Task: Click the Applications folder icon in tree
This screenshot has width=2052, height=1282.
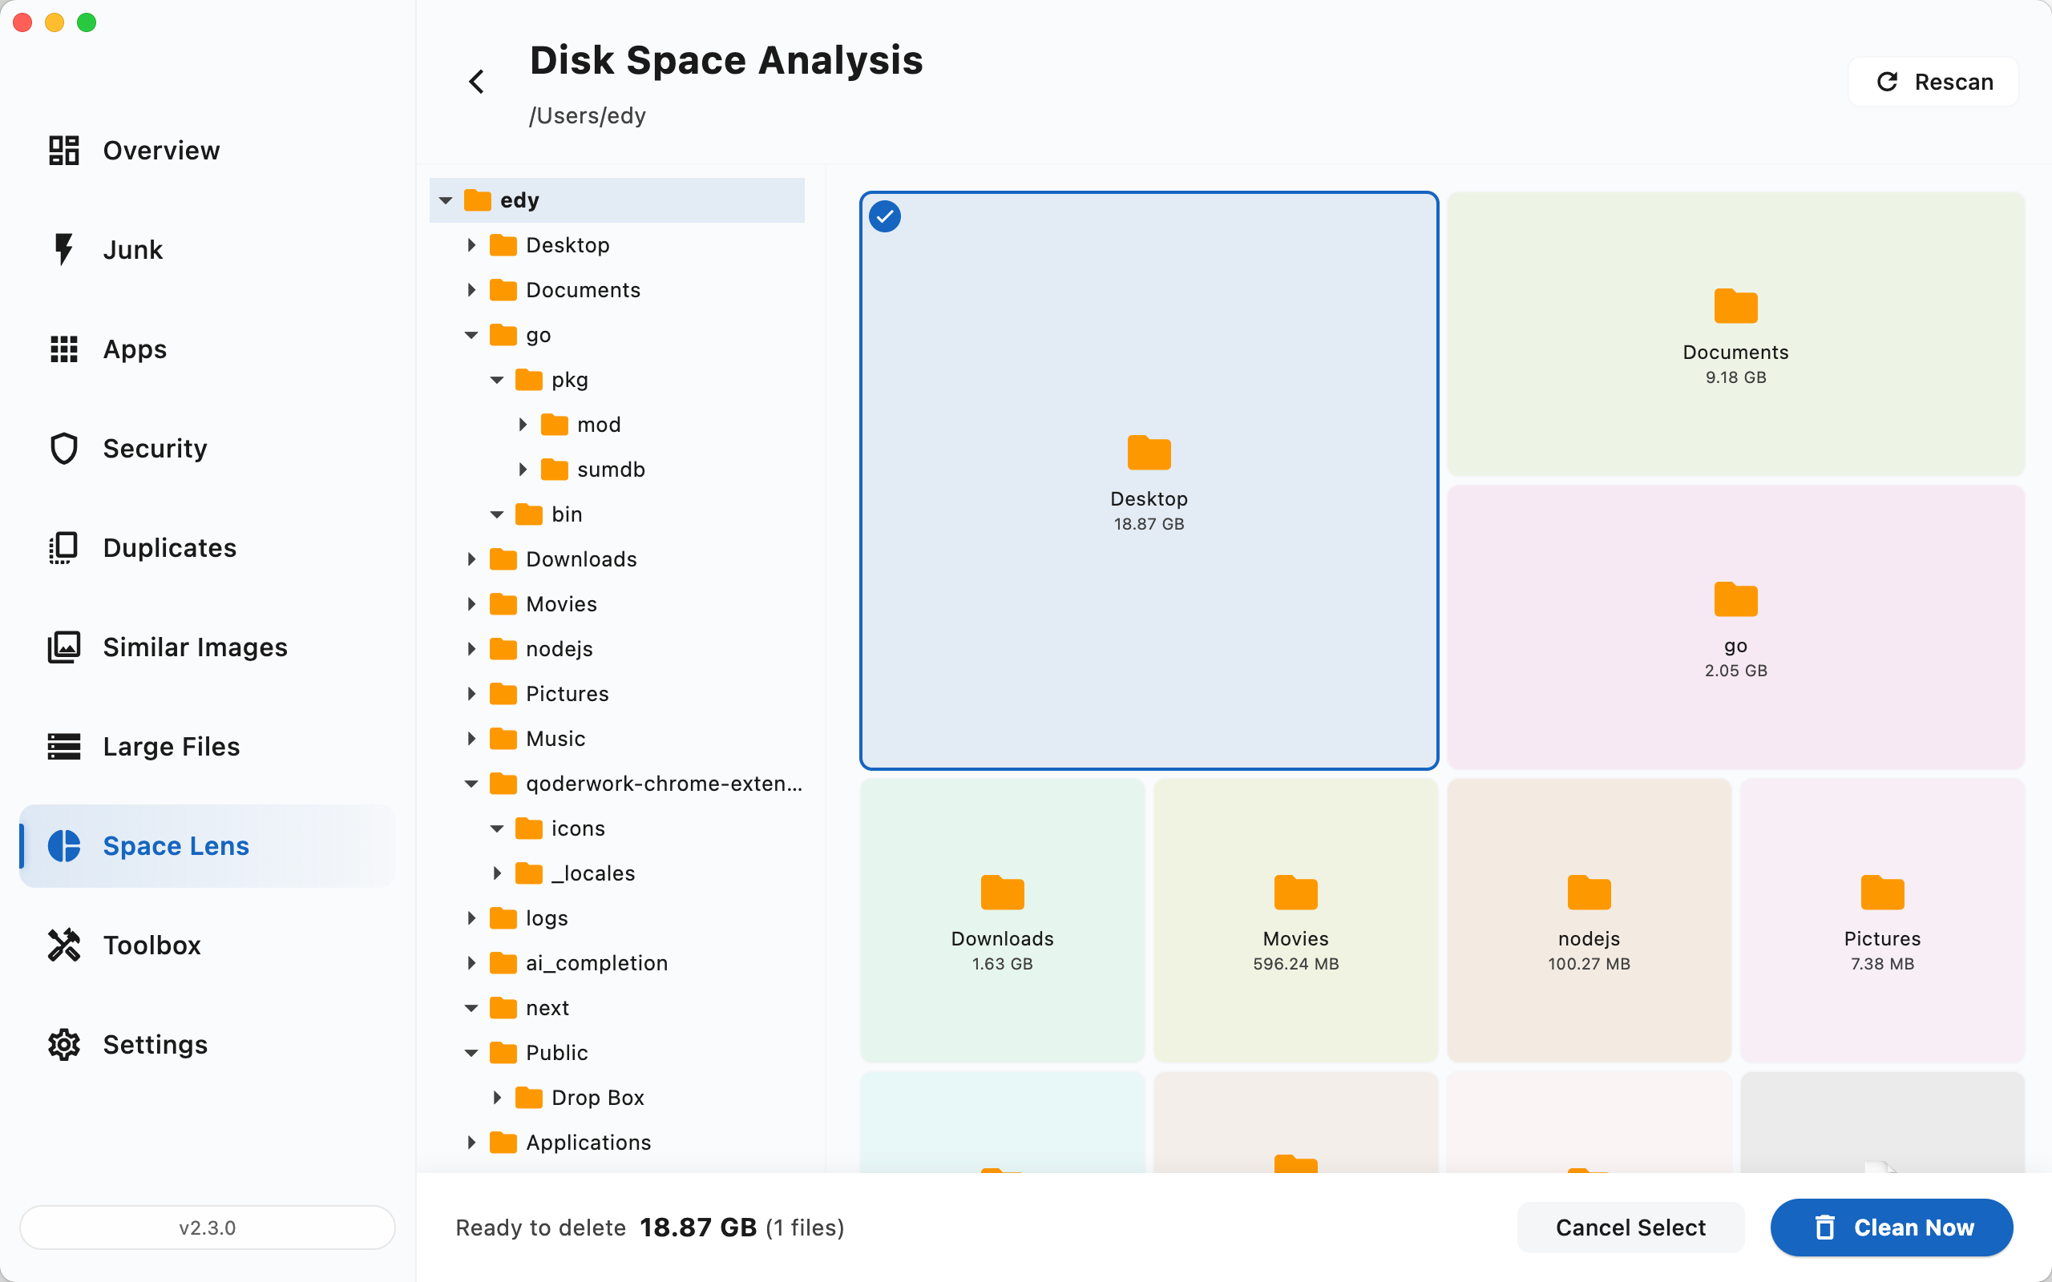Action: [x=503, y=1142]
